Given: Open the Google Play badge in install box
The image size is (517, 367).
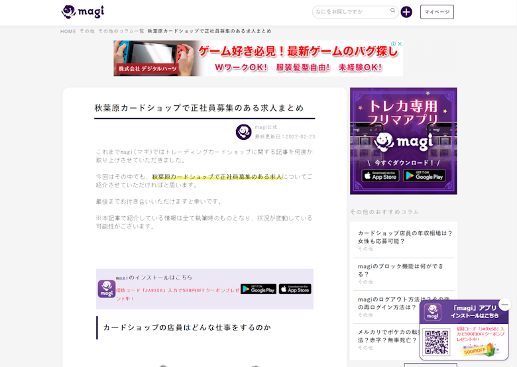Looking at the screenshot, I should 258,289.
